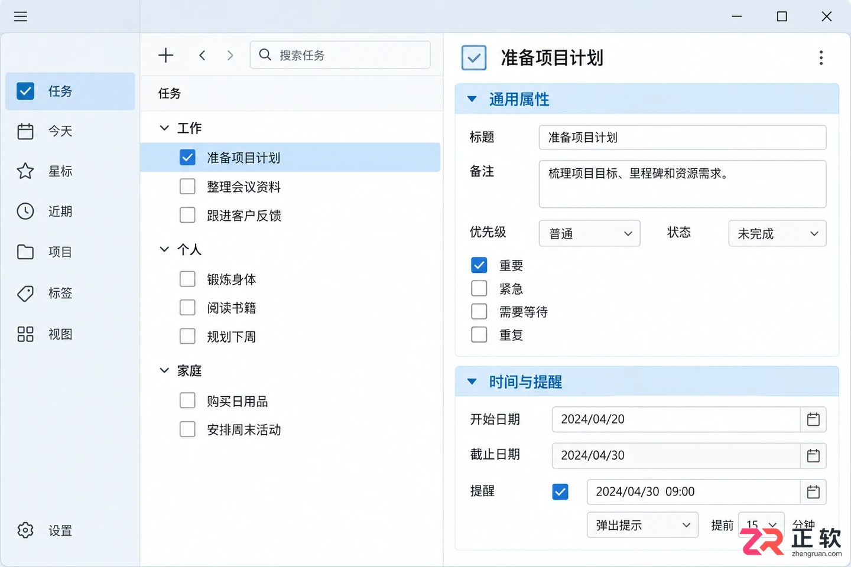Go back with the left arrow
This screenshot has width=851, height=567.
202,56
